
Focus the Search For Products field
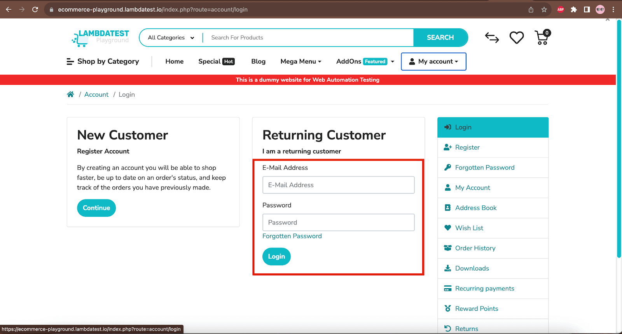coord(309,38)
